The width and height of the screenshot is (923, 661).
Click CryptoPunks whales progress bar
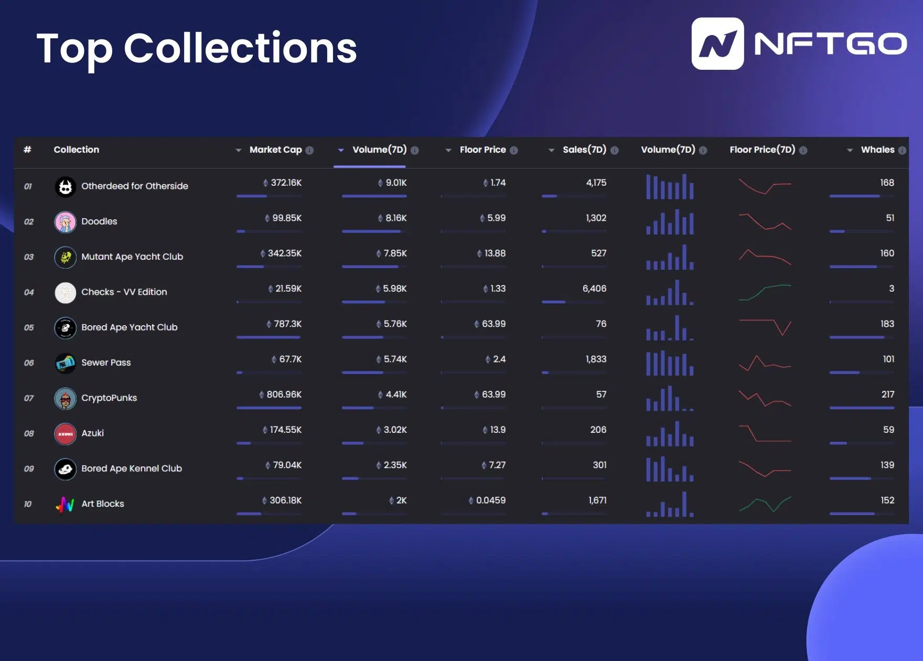pyautogui.click(x=862, y=408)
